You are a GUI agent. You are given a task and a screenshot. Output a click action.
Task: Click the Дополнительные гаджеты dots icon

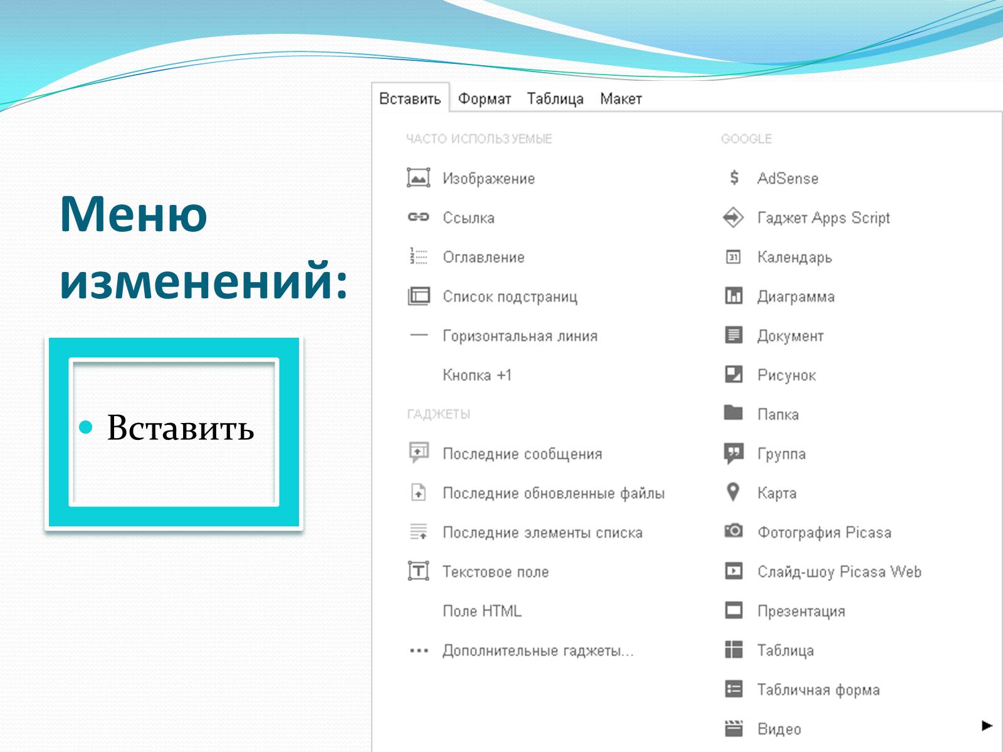tap(418, 650)
